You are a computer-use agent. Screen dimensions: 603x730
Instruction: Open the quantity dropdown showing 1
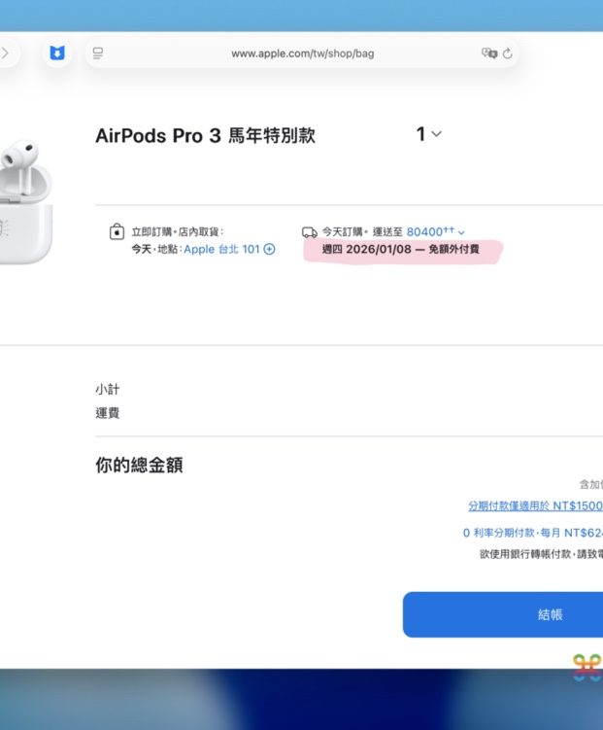click(428, 134)
